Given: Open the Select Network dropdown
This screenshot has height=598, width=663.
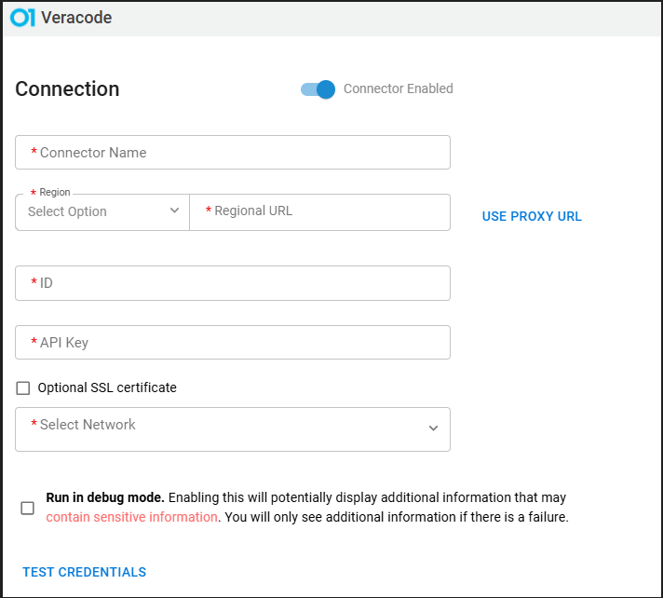Looking at the screenshot, I should pyautogui.click(x=233, y=429).
